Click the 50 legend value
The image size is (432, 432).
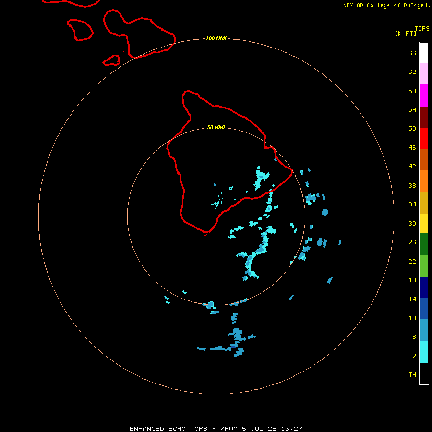pyautogui.click(x=412, y=129)
